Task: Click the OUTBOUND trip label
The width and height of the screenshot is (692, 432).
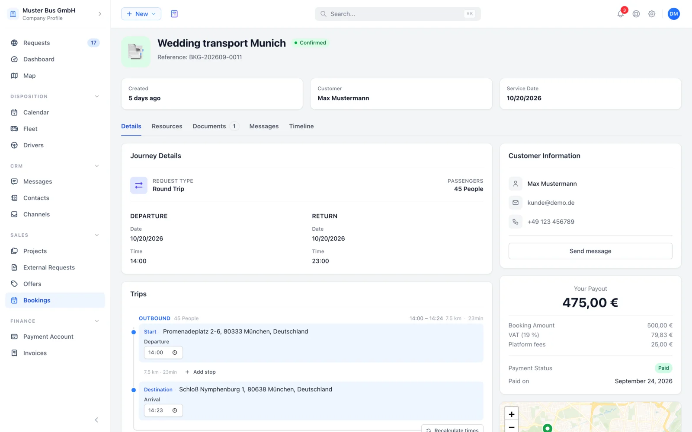Action: [x=154, y=318]
